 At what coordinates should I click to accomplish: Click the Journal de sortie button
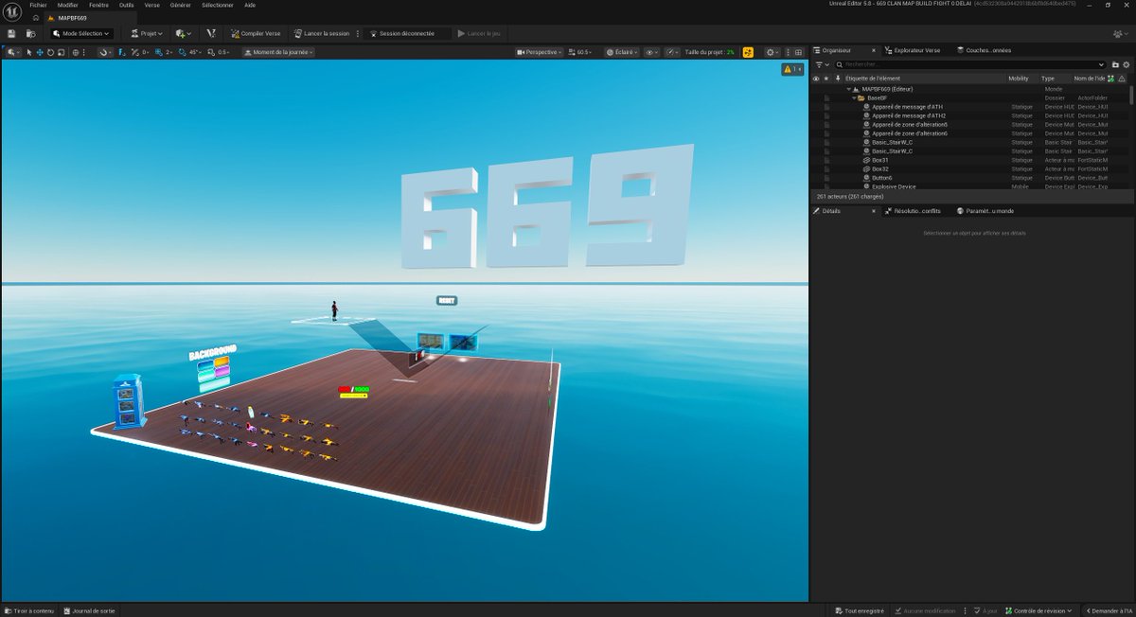tap(90, 611)
